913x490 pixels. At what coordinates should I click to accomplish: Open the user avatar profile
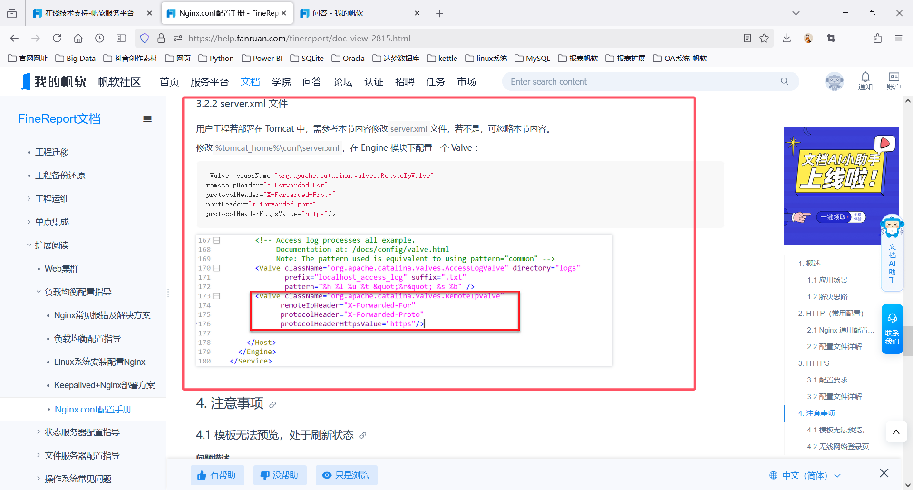point(834,81)
